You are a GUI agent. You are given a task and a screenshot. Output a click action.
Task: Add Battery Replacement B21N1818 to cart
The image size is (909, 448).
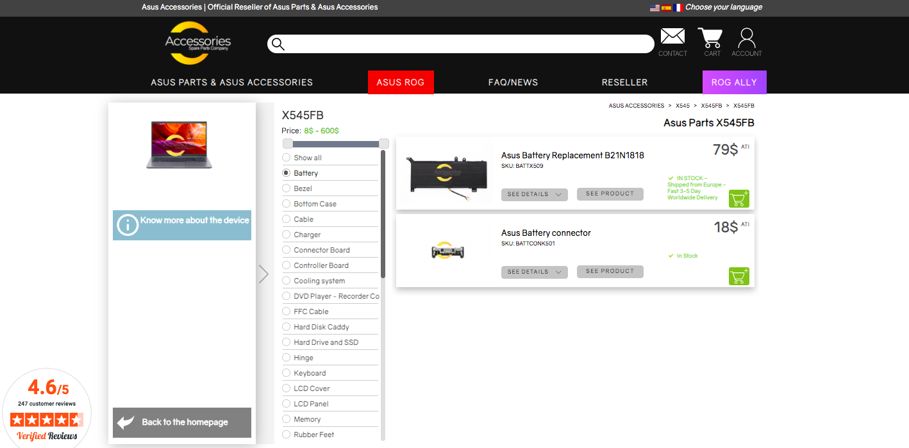738,199
